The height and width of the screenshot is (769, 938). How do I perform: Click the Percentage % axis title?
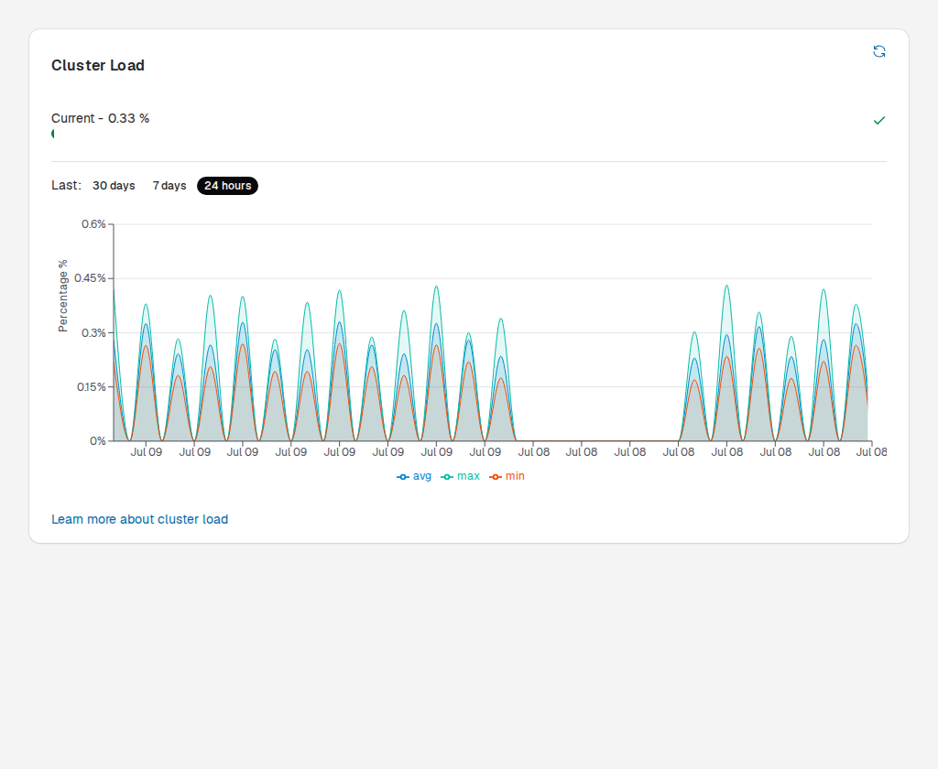point(63,296)
